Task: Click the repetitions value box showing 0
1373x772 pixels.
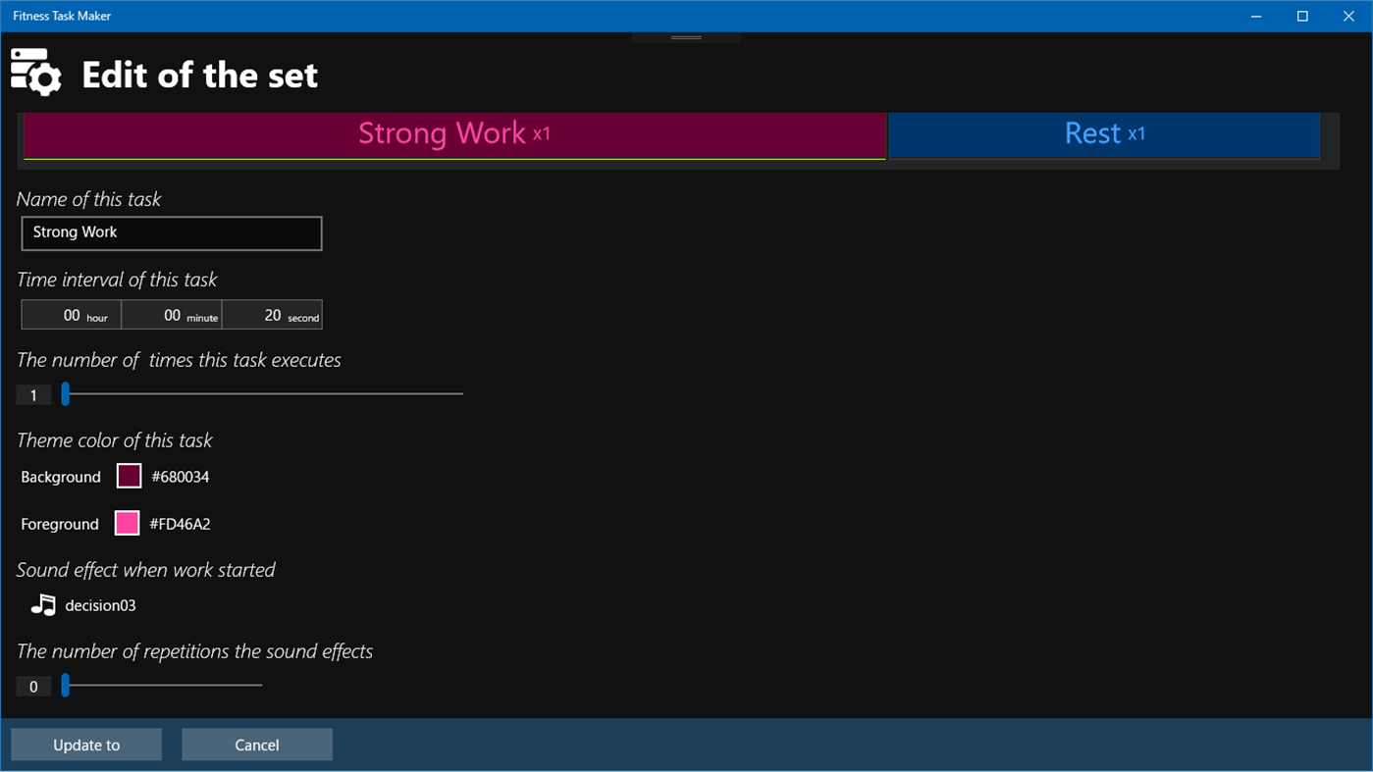Action: pyautogui.click(x=32, y=685)
